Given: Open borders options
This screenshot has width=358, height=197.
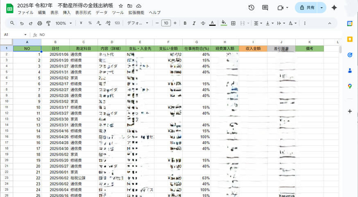Looking at the screenshot, I should click(233, 23).
